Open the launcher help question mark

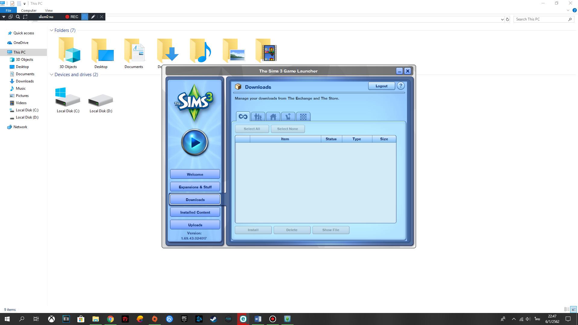click(x=401, y=86)
